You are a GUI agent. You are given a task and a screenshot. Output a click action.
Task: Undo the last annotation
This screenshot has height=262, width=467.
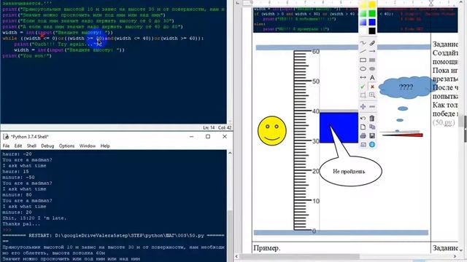tap(363, 118)
